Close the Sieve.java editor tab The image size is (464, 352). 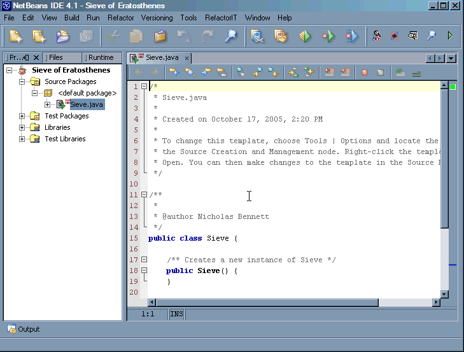pos(186,59)
